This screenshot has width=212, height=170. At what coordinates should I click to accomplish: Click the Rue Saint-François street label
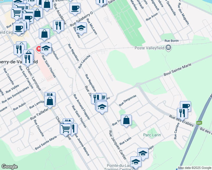click(x=26, y=77)
